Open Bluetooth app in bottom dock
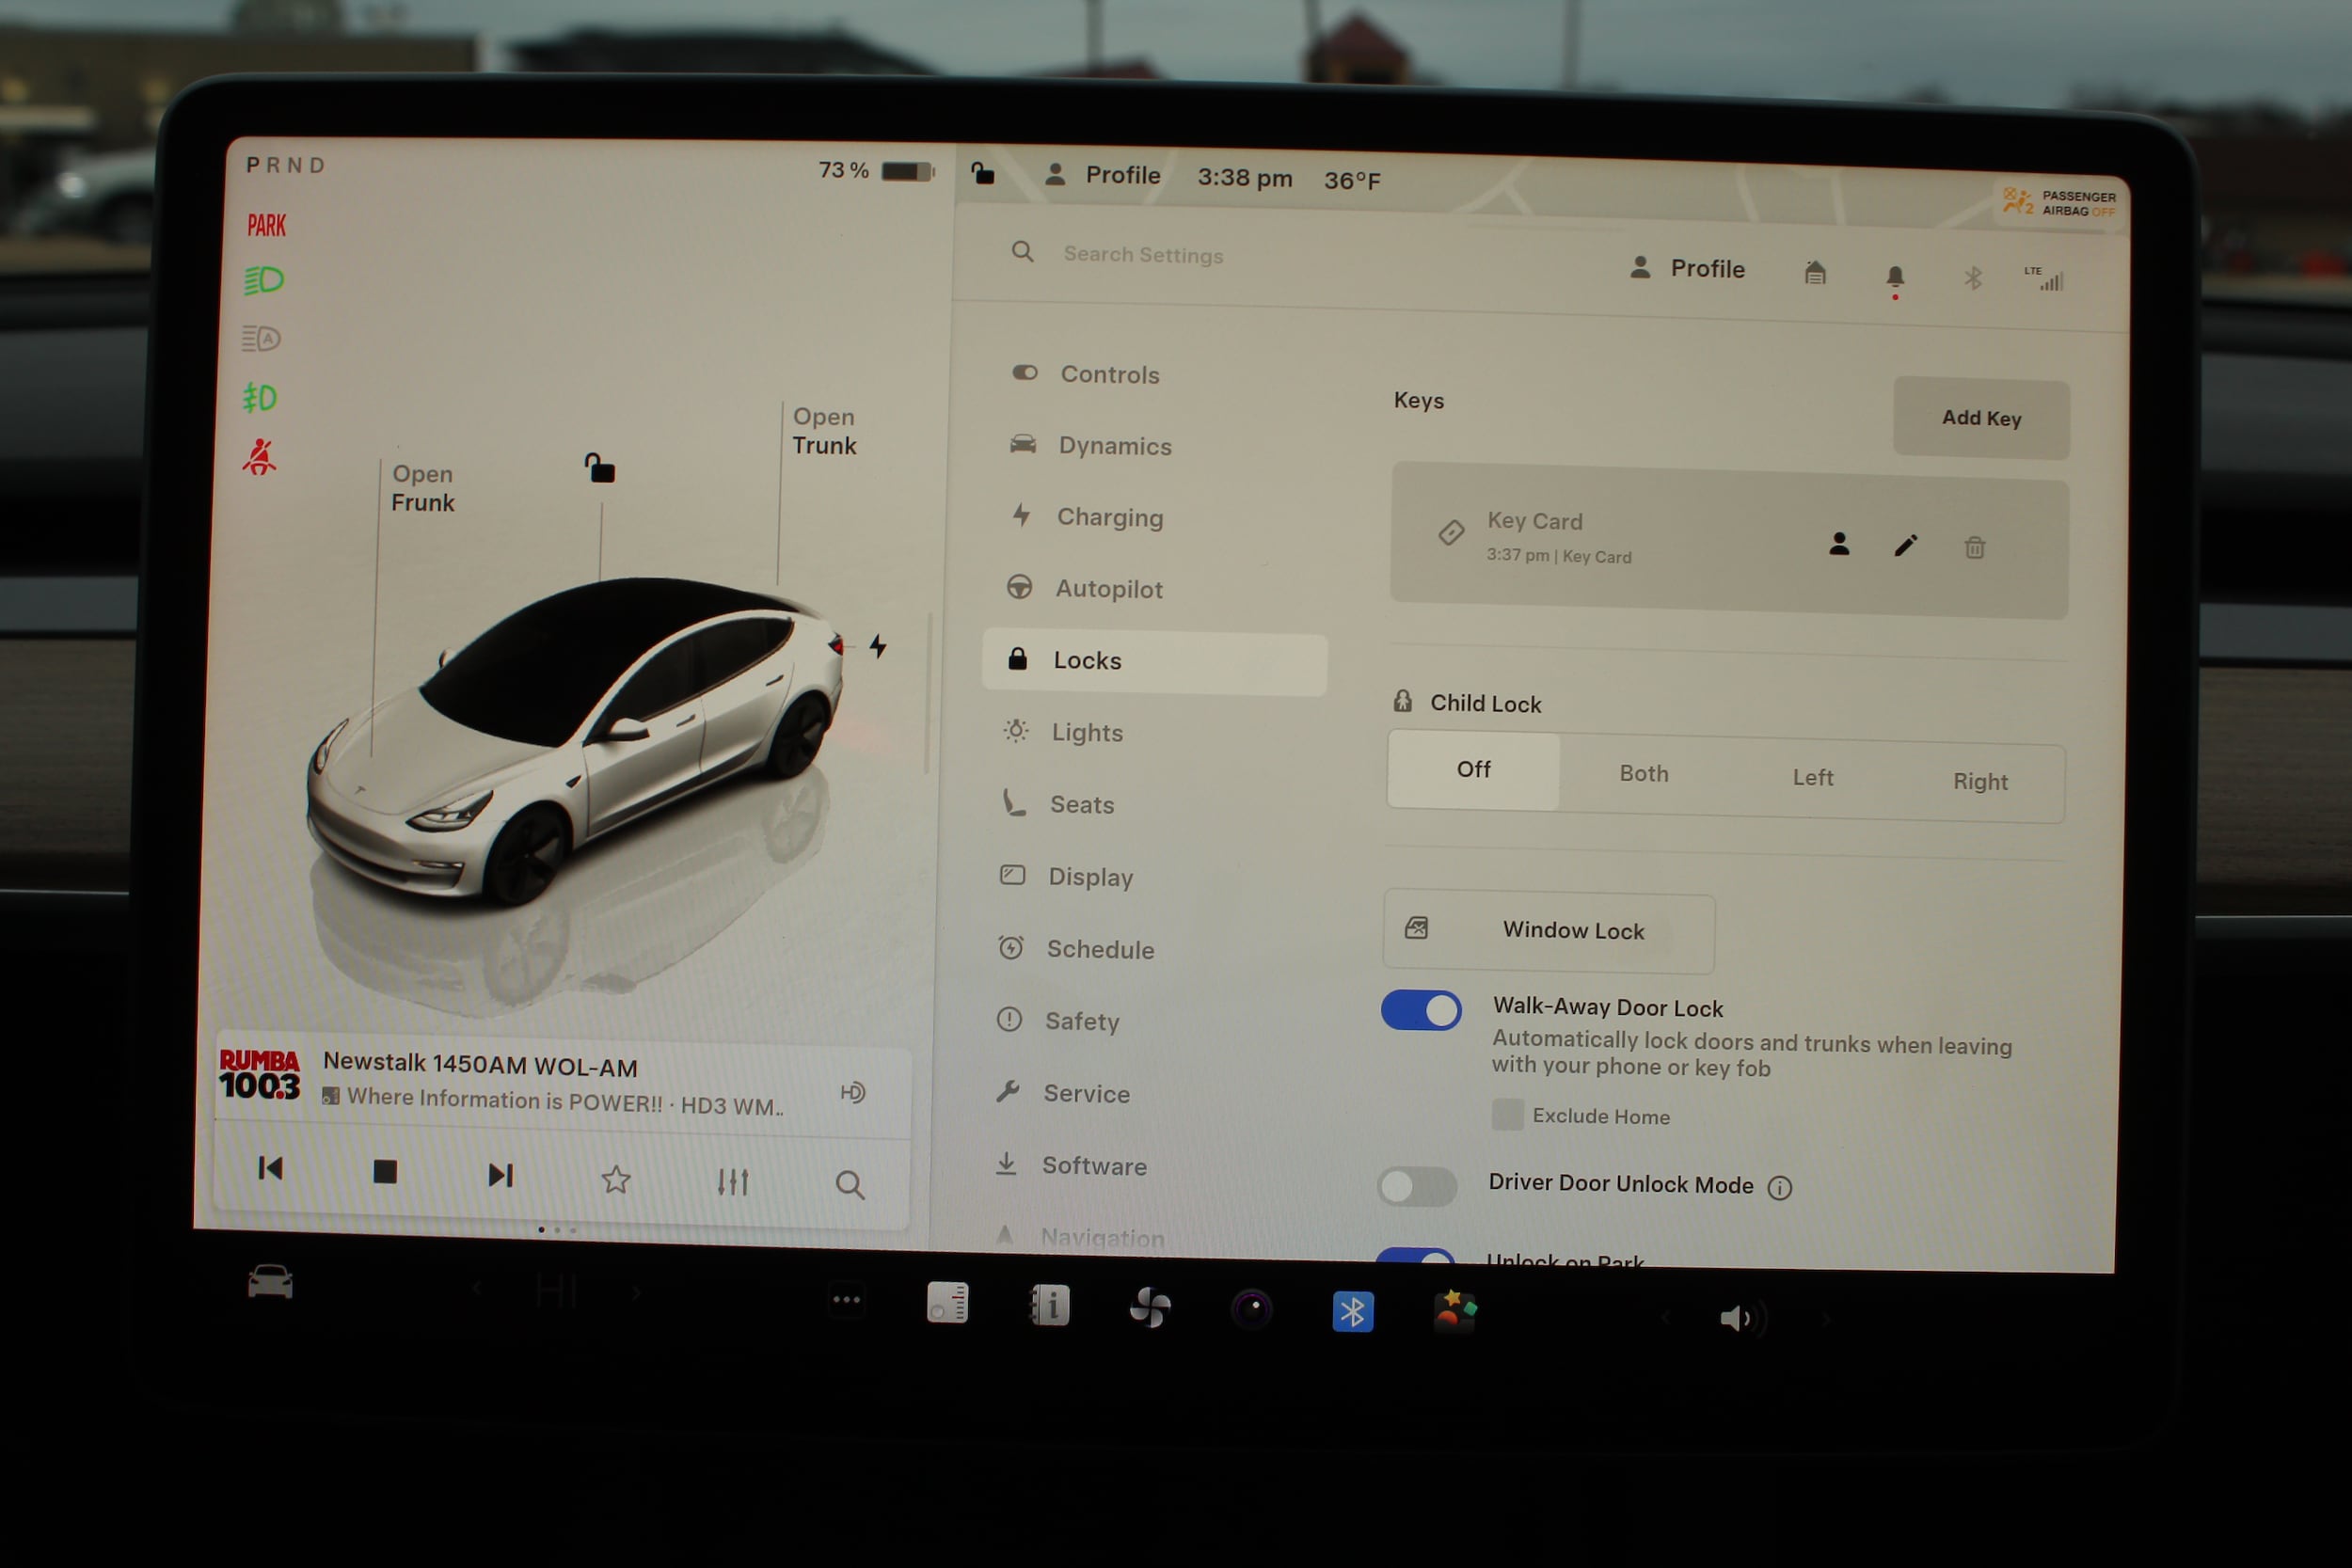The height and width of the screenshot is (1568, 2352). (1352, 1311)
